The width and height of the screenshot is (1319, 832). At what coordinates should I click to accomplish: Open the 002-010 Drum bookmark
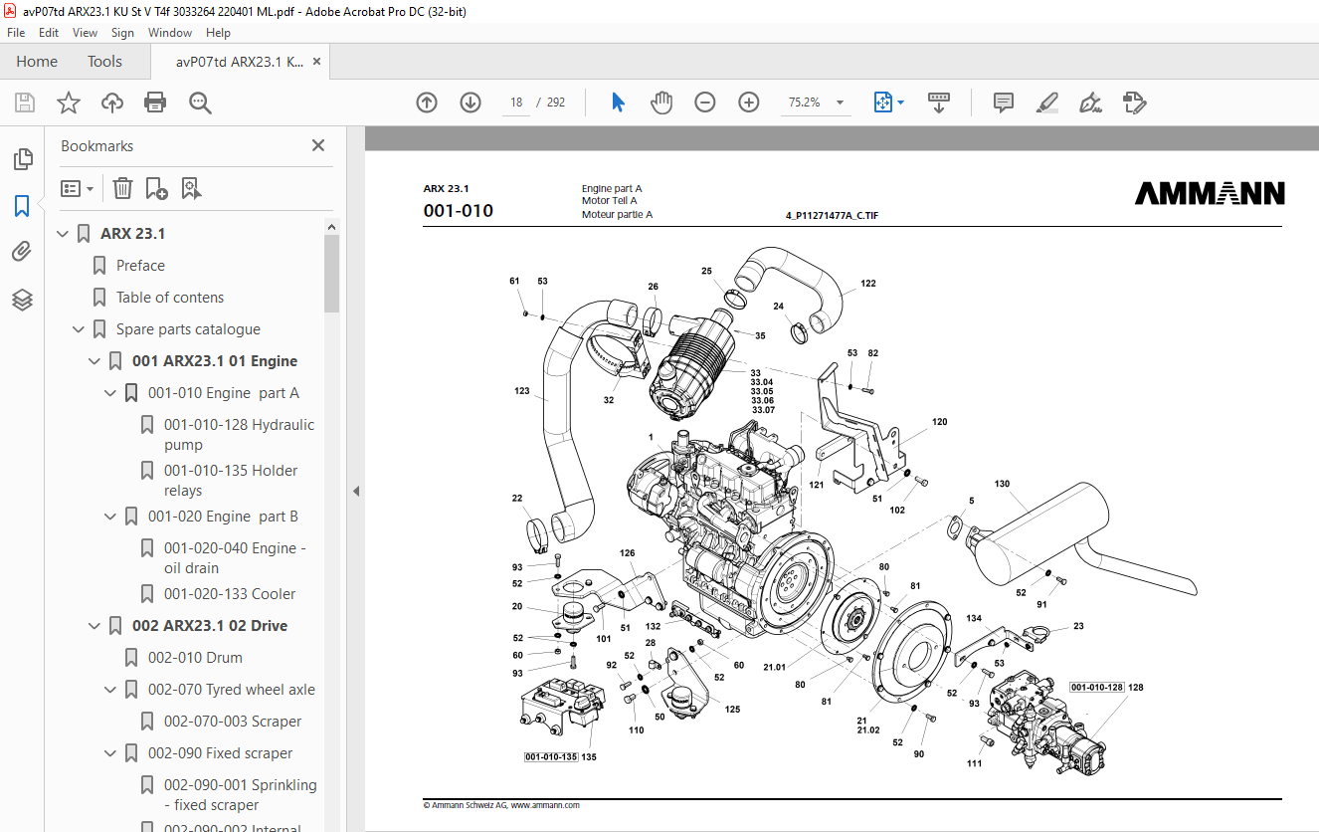195,658
